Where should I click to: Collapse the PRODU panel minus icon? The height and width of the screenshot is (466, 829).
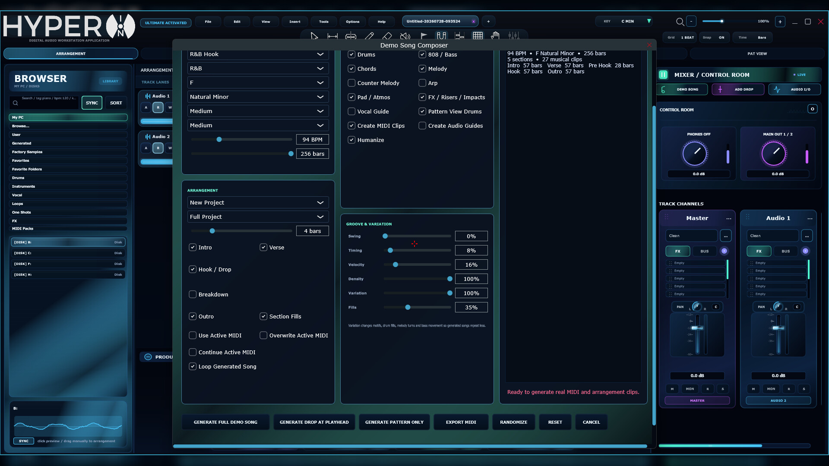[x=148, y=357]
